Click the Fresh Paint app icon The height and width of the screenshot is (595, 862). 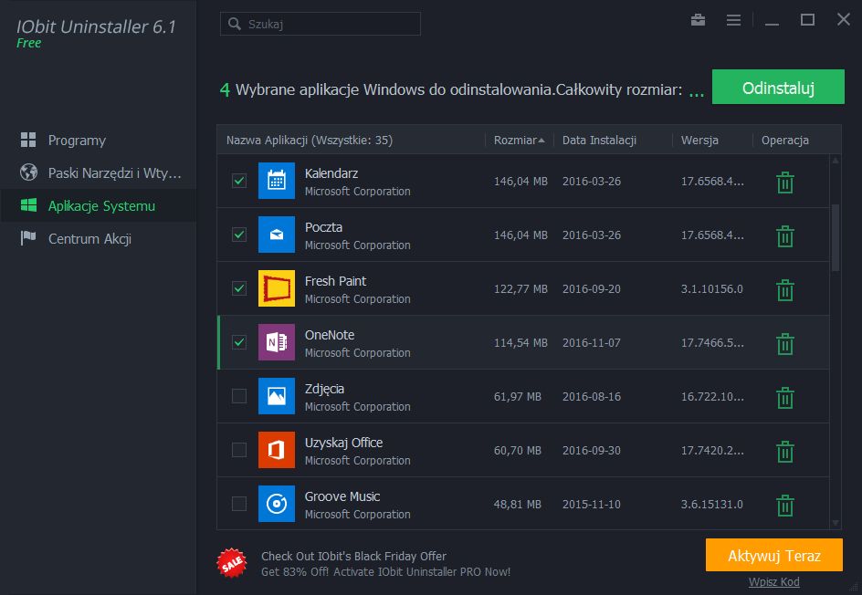pyautogui.click(x=277, y=288)
